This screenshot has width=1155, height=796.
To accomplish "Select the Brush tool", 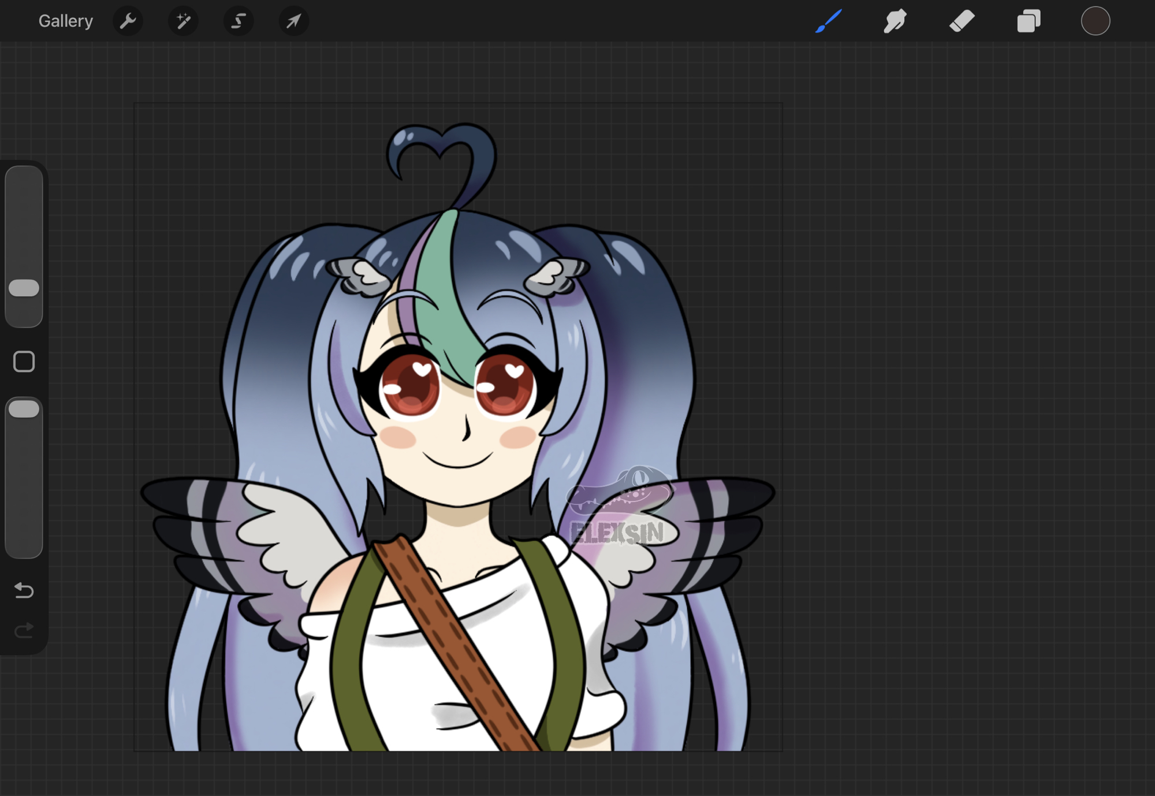I will point(829,21).
